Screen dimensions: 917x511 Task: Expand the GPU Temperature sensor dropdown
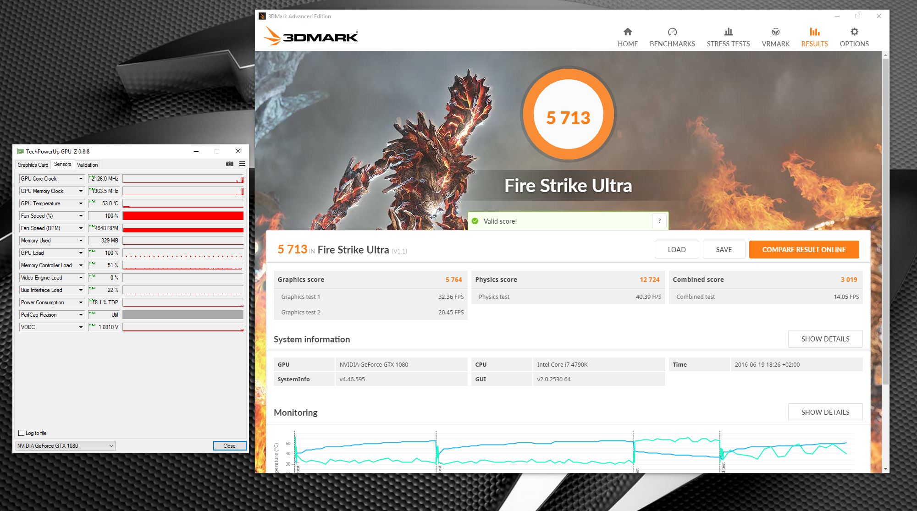(x=81, y=203)
